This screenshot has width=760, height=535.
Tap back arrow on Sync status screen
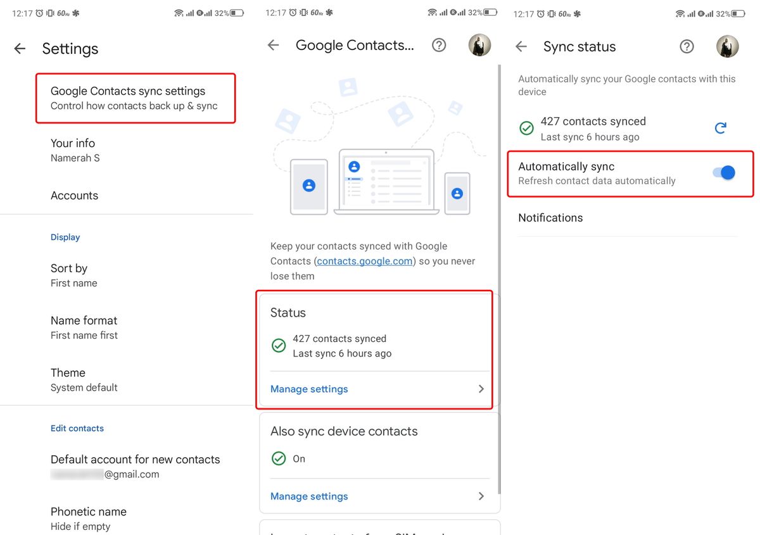coord(521,46)
